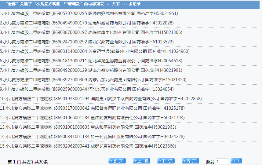The height and width of the screenshot is (165, 262).
Task: Open record 7 from 湖南方盛制药股份有限公司
Action: point(91,70)
